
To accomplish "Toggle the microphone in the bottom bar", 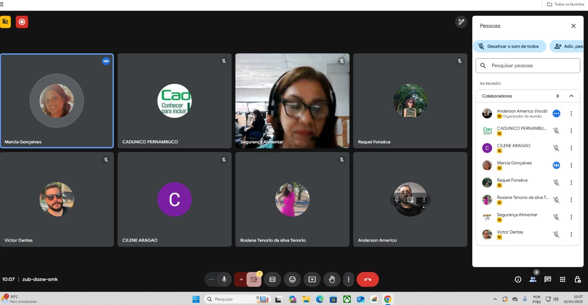I will tap(224, 279).
